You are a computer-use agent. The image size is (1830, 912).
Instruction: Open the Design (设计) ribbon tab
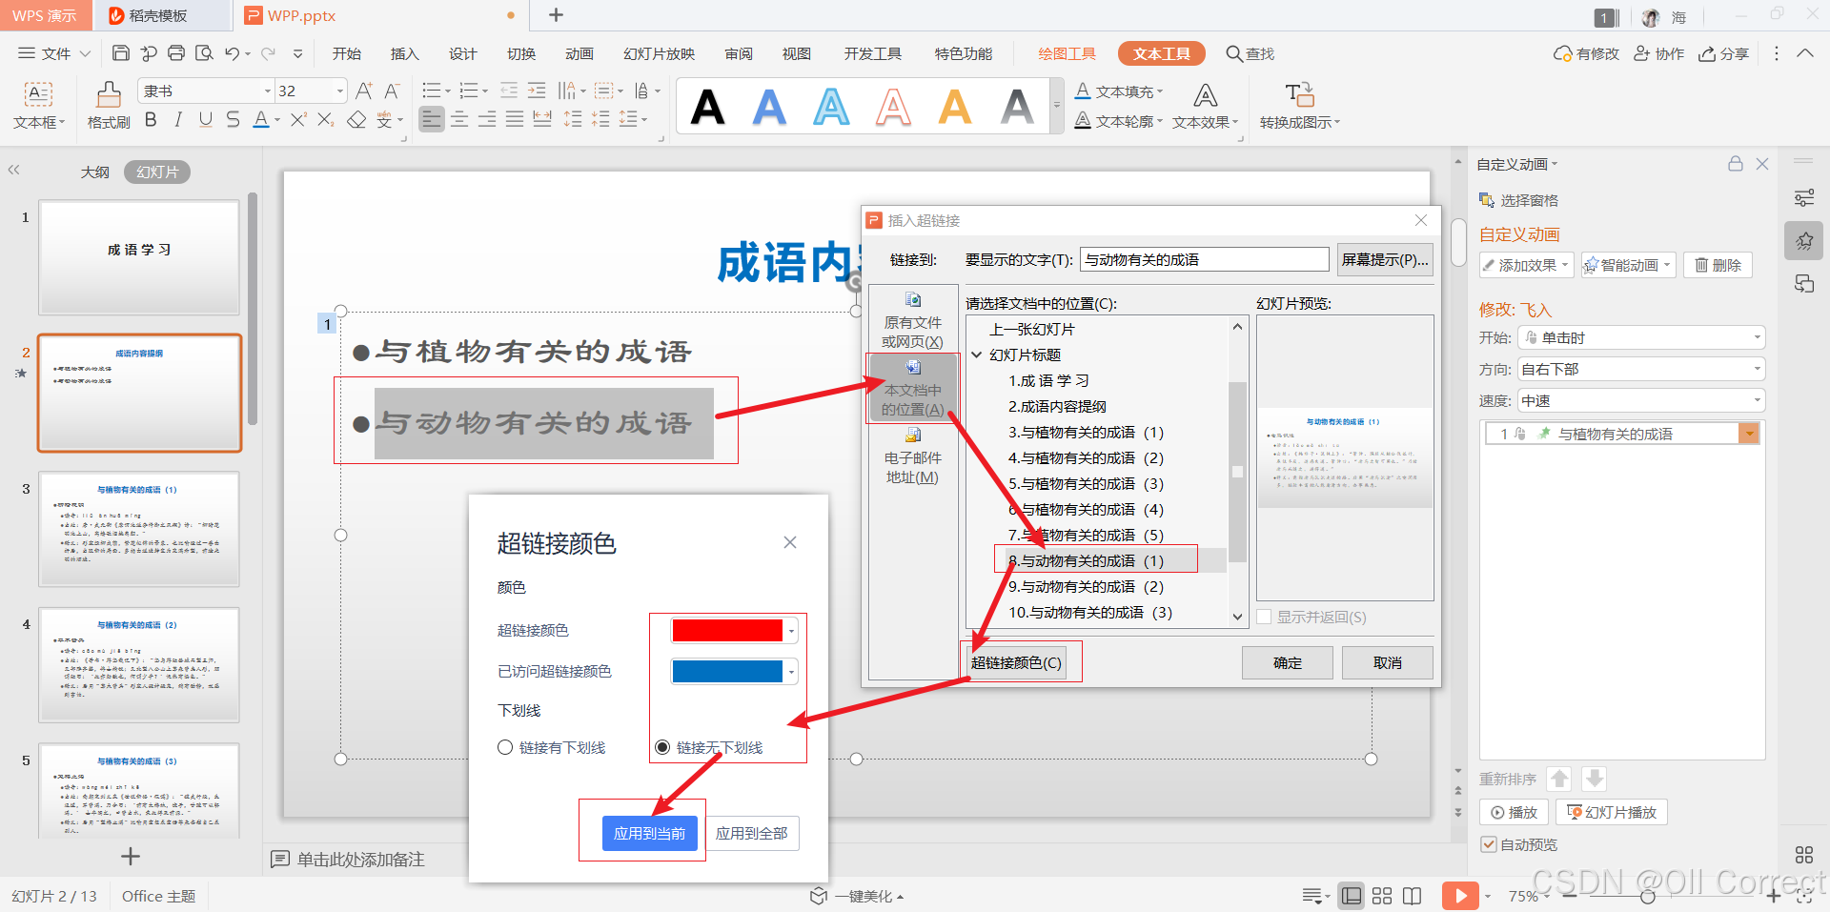tap(463, 53)
